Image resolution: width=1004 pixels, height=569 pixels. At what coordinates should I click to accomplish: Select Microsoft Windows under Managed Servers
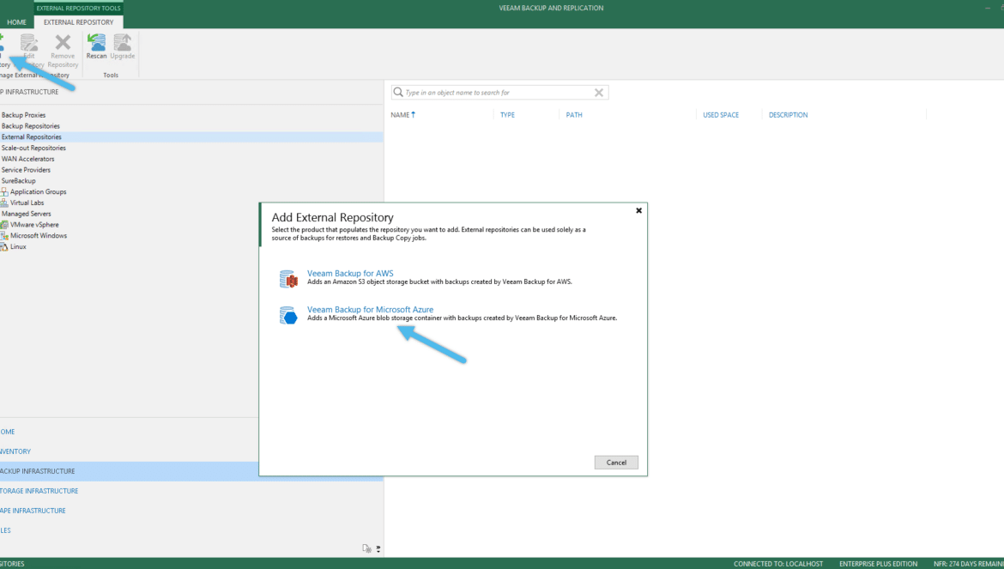tap(39, 235)
